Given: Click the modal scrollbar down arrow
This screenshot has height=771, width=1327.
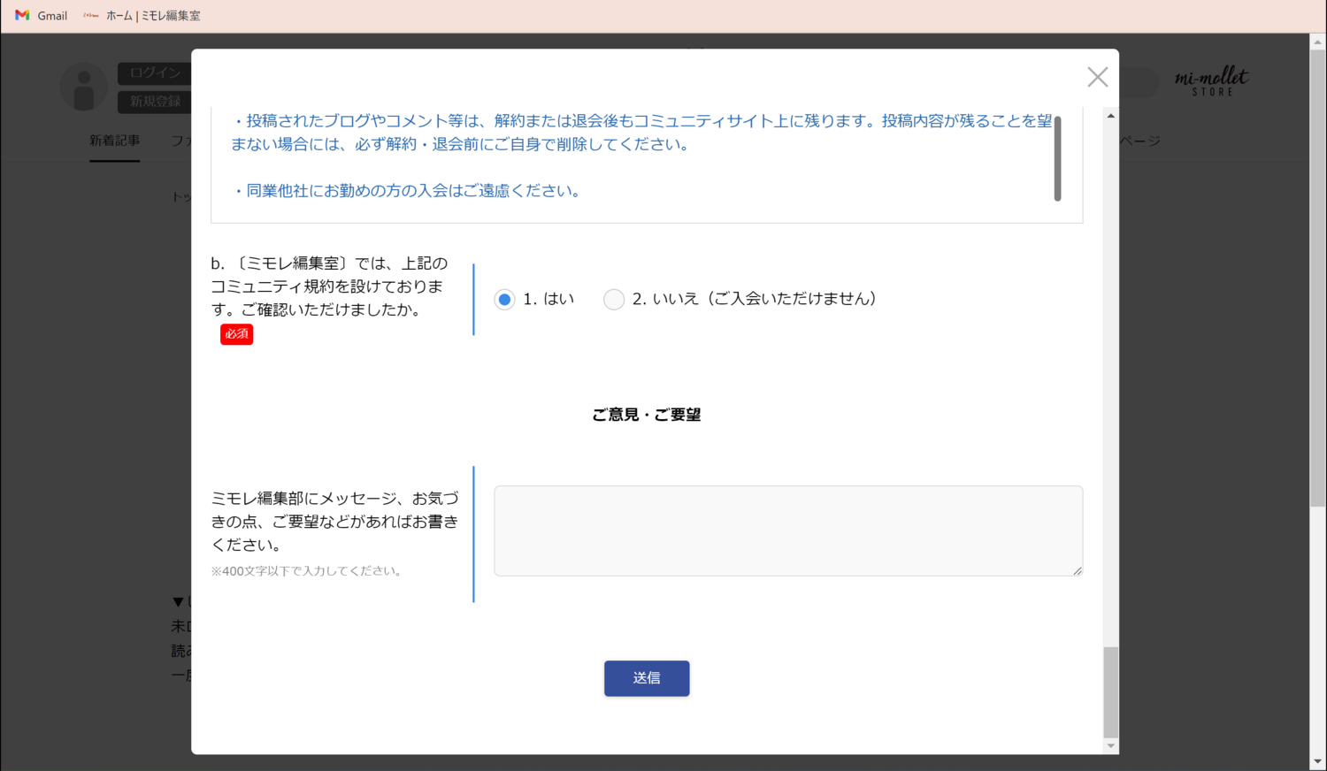Looking at the screenshot, I should (x=1111, y=745).
